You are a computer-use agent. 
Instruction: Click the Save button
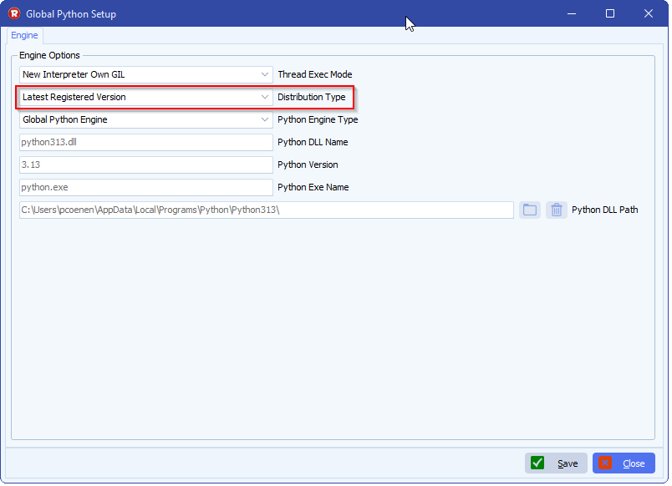[x=556, y=463]
